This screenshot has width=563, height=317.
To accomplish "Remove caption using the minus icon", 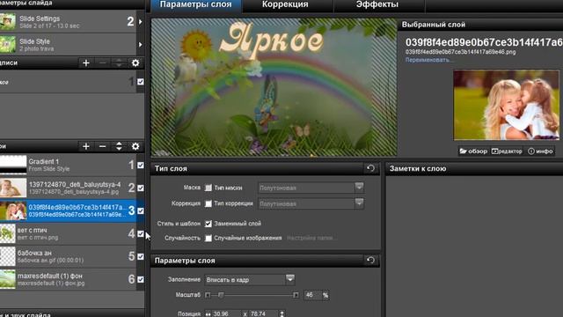I will coord(102,63).
